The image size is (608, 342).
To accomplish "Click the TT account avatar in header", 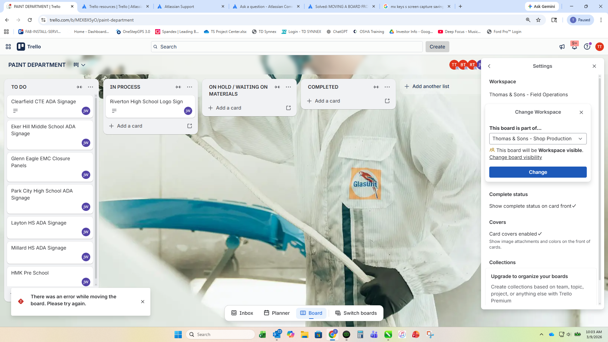I will click(x=599, y=47).
